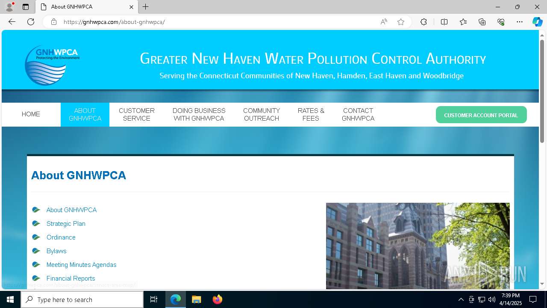Close the About GNHWPCA tab
Screen dimensions: 547x308
(131, 7)
